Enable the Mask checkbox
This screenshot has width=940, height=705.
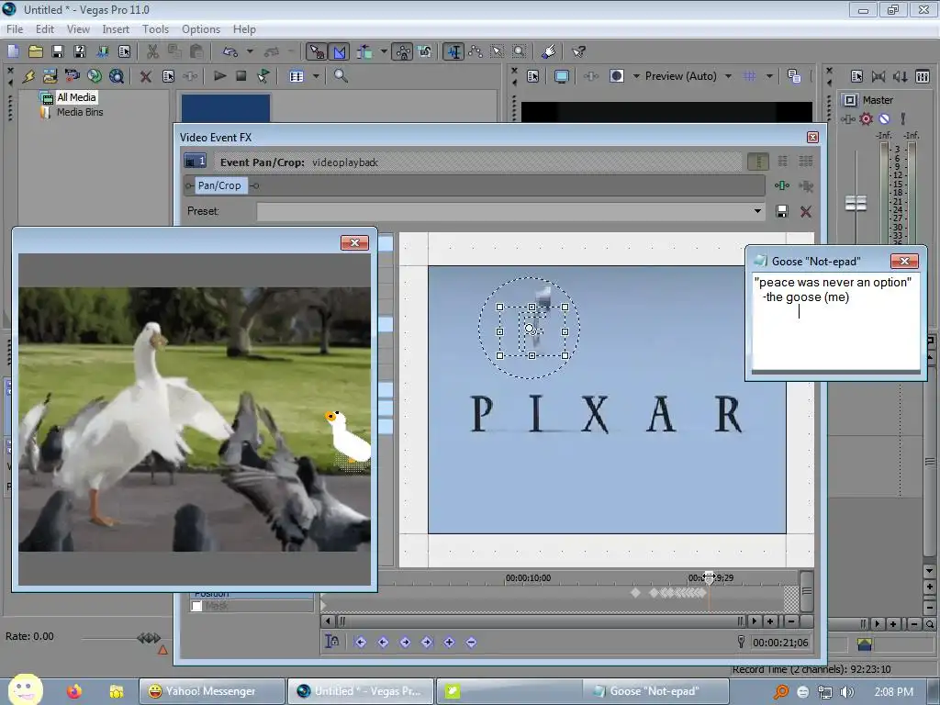pyautogui.click(x=196, y=606)
